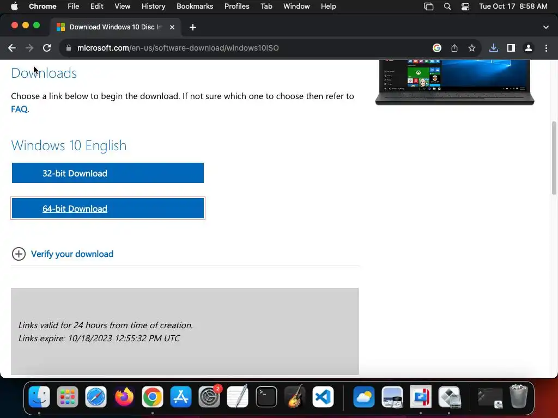Toggle the Chrome side panel icon
The image size is (558, 418).
[511, 48]
